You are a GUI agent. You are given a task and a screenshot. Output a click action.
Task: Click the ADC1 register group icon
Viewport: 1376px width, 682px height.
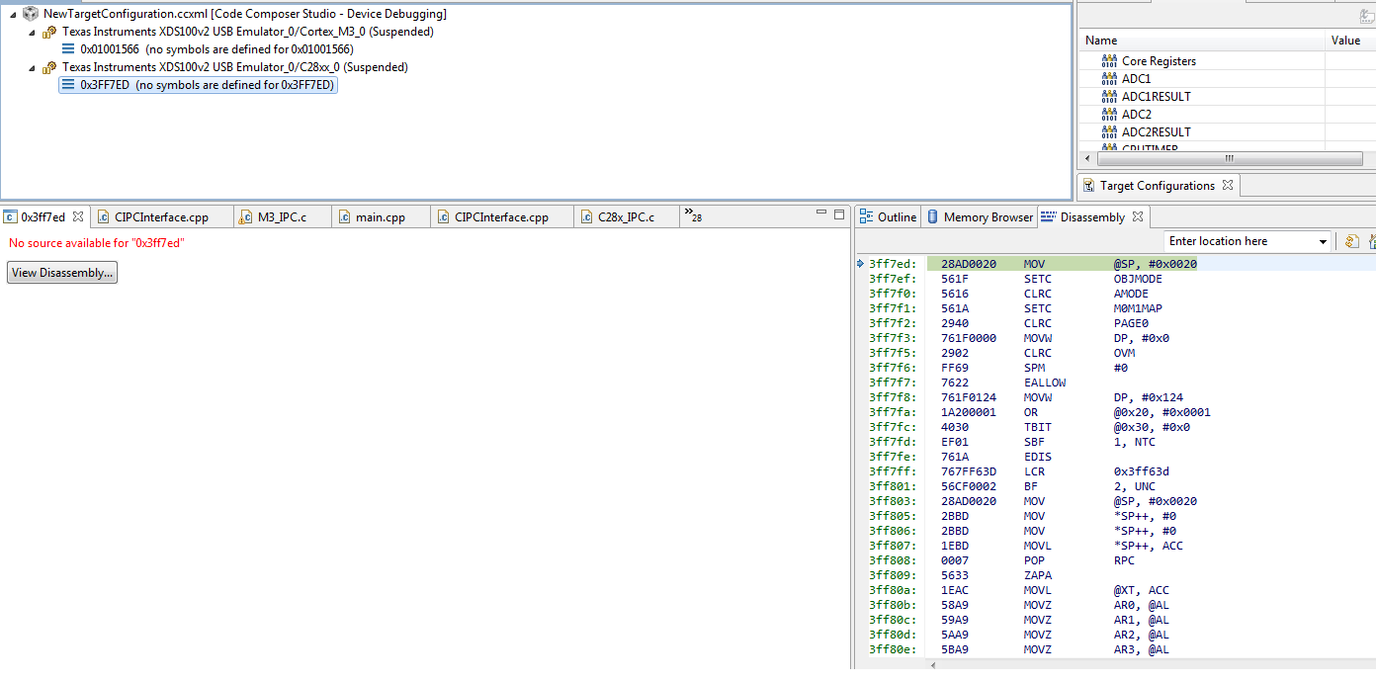[x=1109, y=79]
